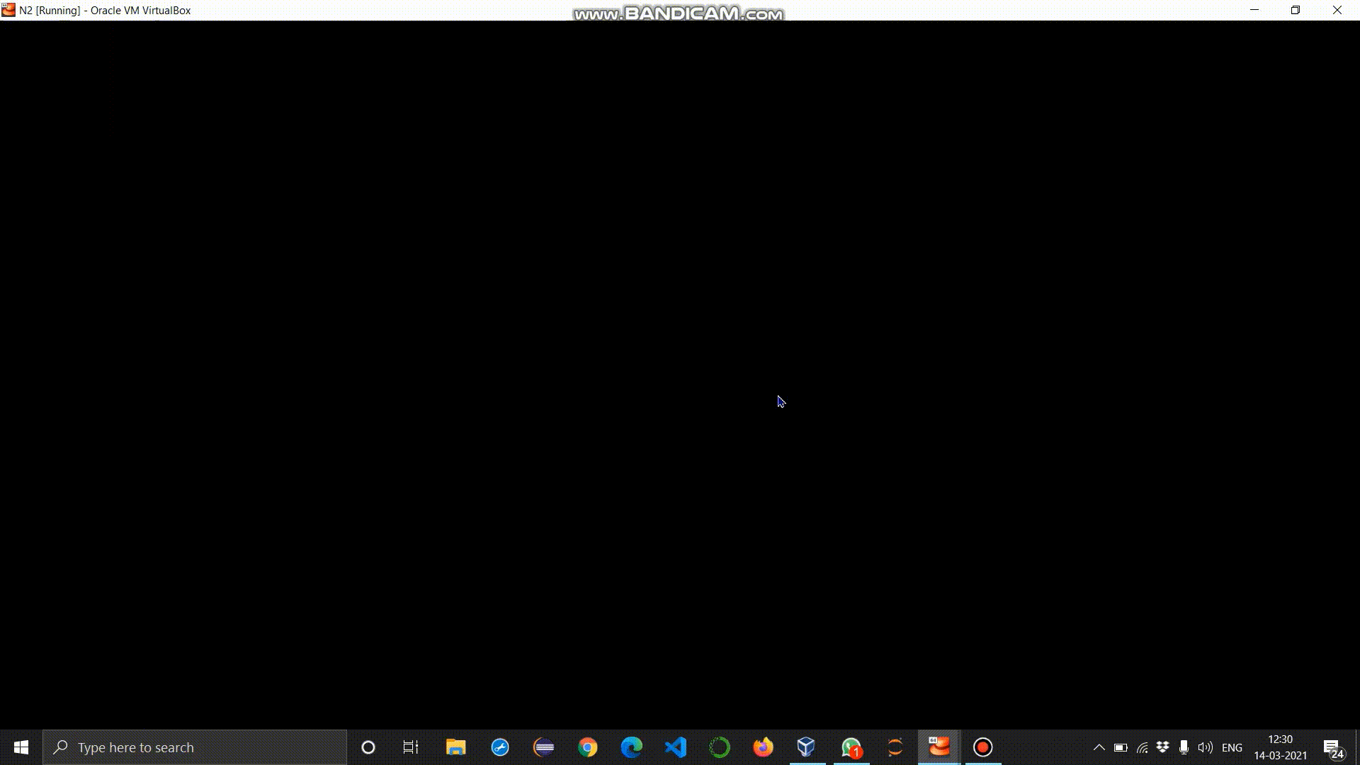Open WhatsApp with unread badge
This screenshot has height=765, width=1360.
[851, 747]
